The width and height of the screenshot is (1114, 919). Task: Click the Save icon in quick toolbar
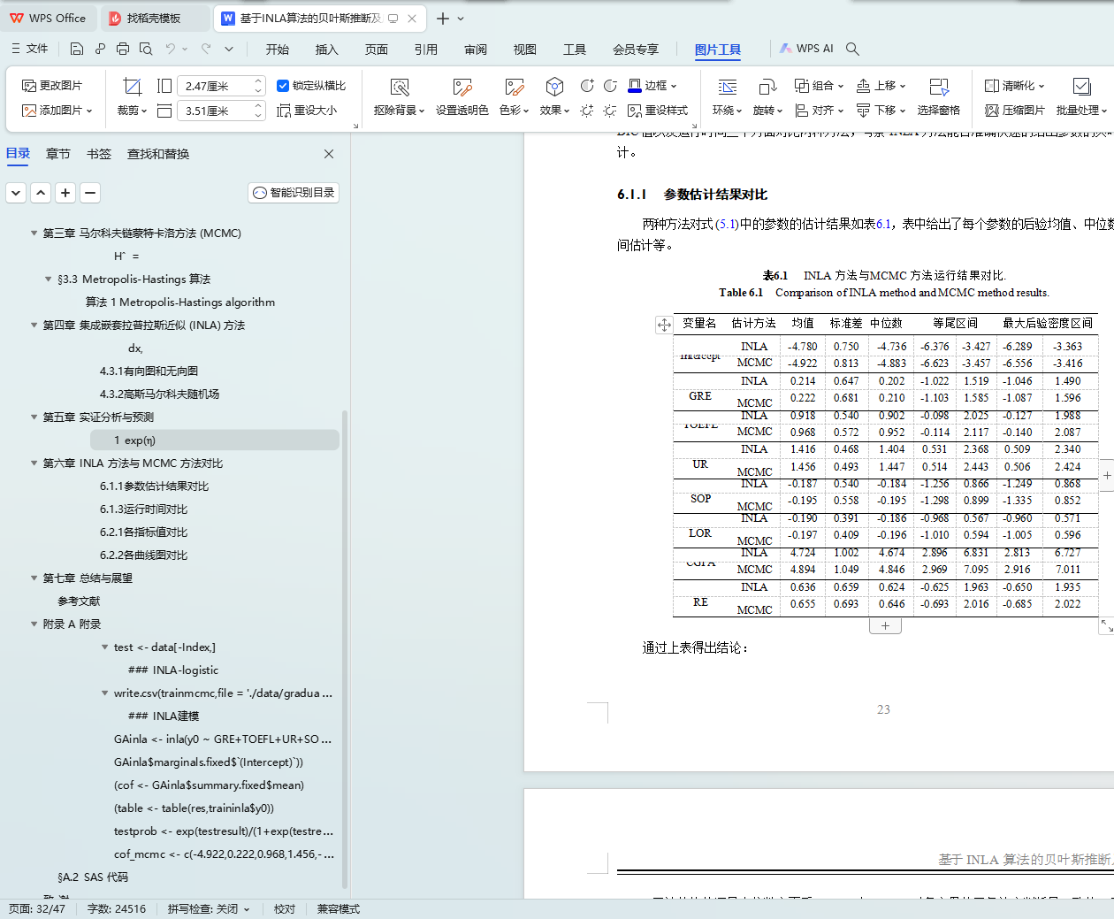(77, 49)
